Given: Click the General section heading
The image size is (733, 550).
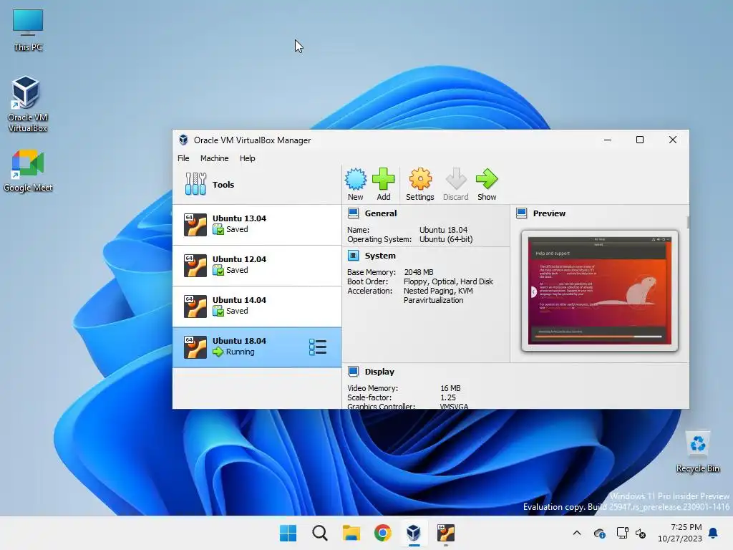Looking at the screenshot, I should point(381,213).
